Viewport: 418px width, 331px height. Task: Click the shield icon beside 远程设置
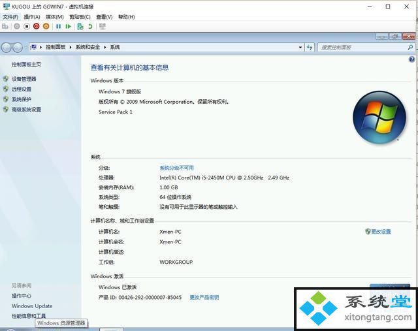pyautogui.click(x=6, y=89)
